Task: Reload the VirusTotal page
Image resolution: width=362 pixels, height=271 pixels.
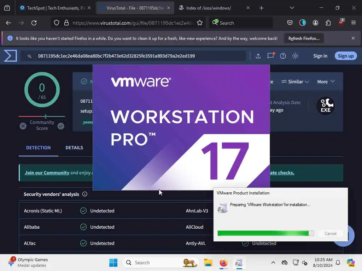Action: pyautogui.click(x=34, y=23)
